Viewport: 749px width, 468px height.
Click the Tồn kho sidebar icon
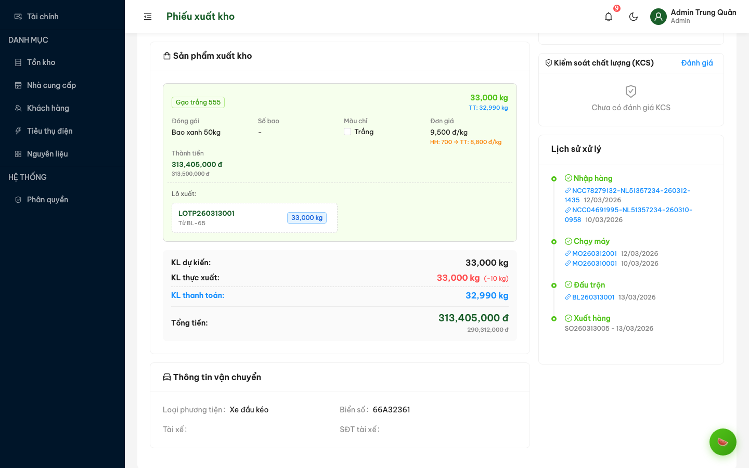pos(18,62)
